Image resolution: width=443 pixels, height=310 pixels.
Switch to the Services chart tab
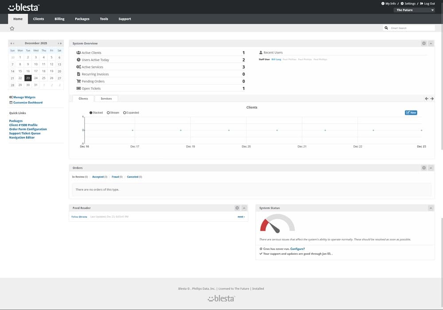tap(106, 99)
